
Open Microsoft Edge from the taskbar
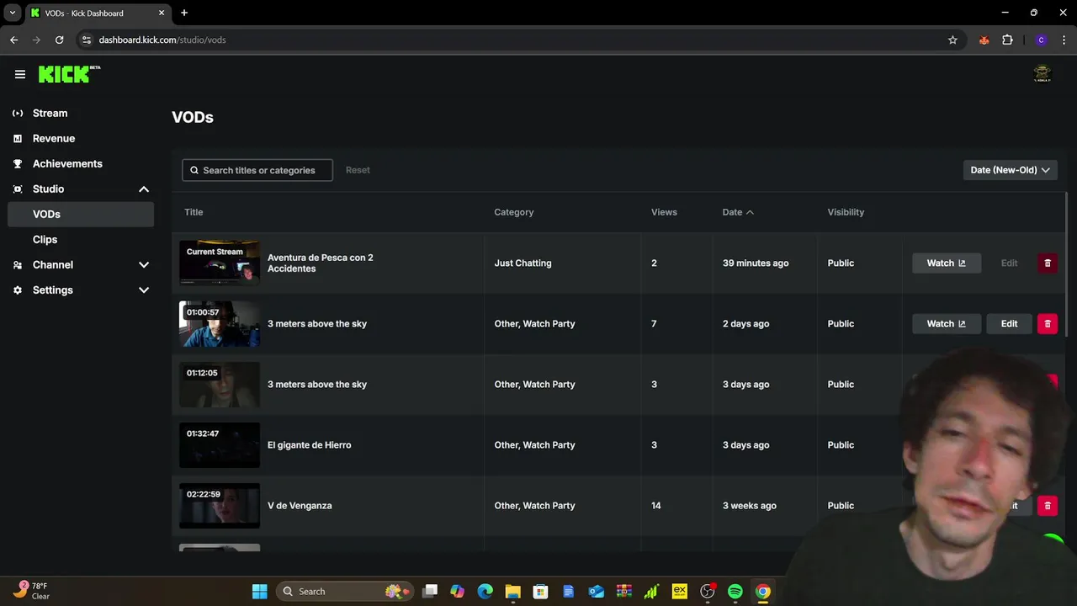click(485, 591)
